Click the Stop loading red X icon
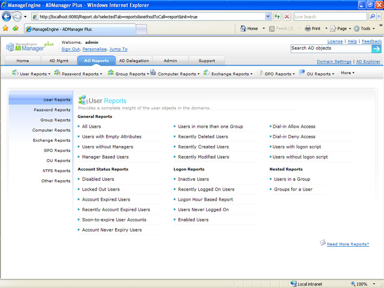384x288 pixels. 287,16
